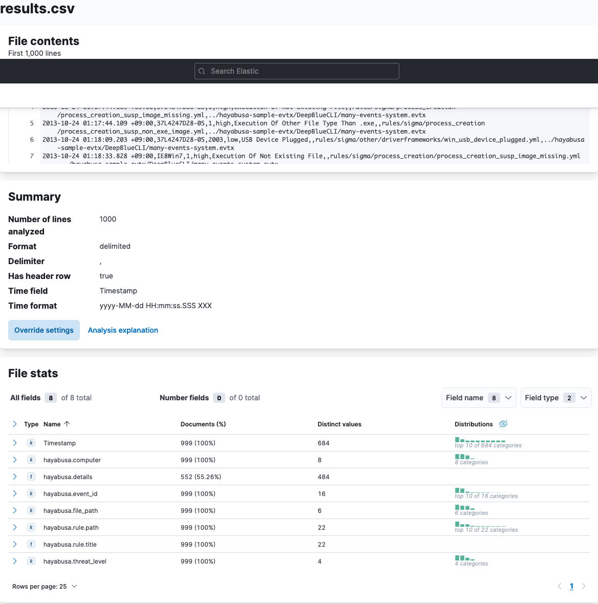Click the Type column header
Screen dimensions: 598x604
pos(31,424)
